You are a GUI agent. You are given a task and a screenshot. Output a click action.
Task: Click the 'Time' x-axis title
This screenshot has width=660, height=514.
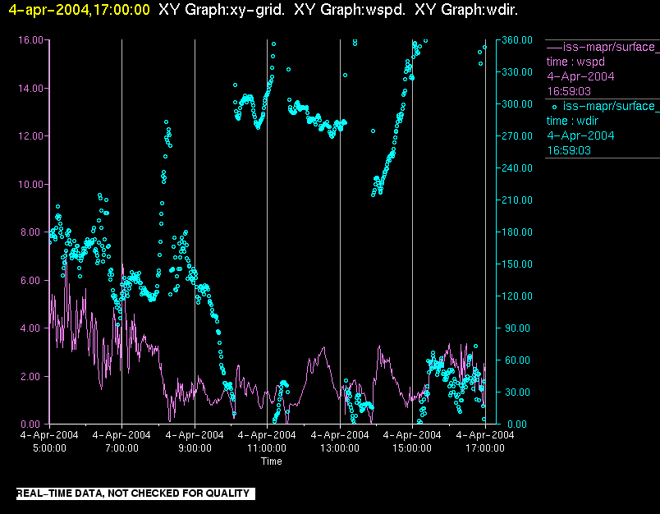tap(272, 461)
